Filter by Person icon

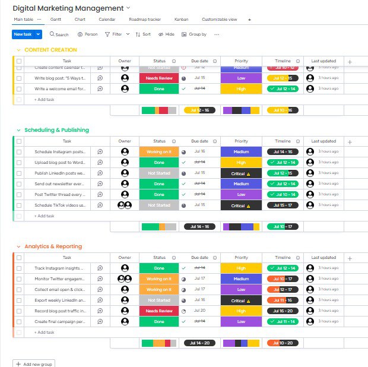(80, 34)
